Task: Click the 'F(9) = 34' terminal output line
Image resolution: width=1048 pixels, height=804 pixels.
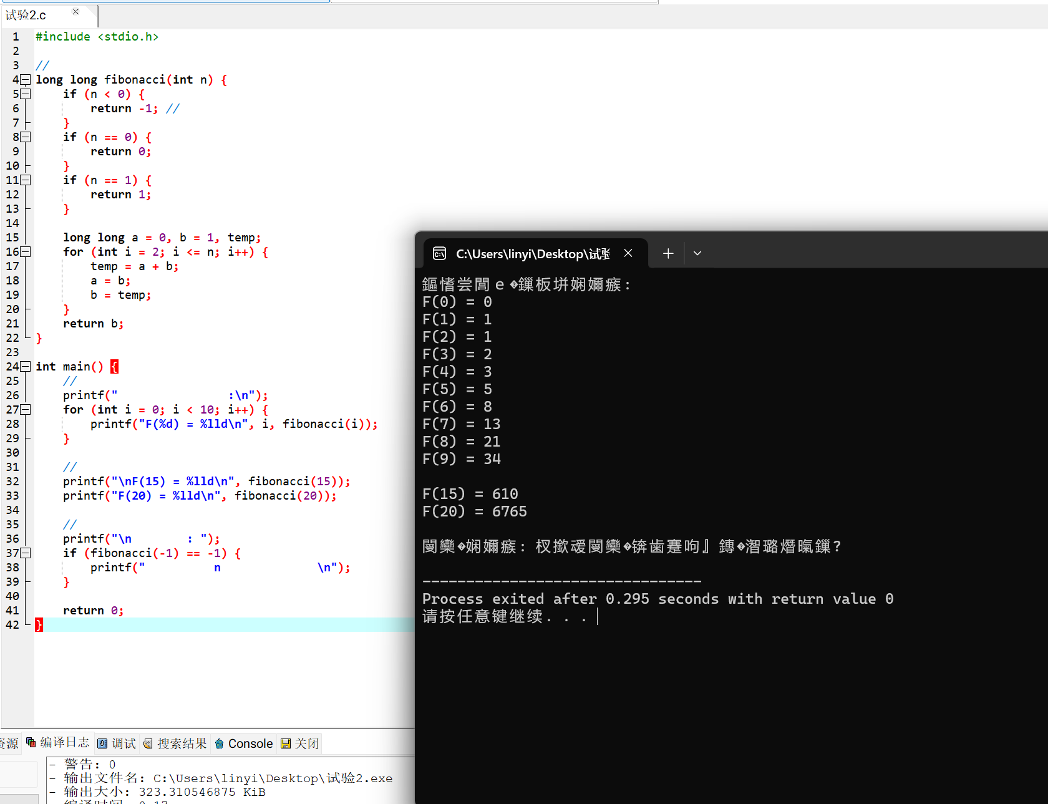Action: pos(462,459)
